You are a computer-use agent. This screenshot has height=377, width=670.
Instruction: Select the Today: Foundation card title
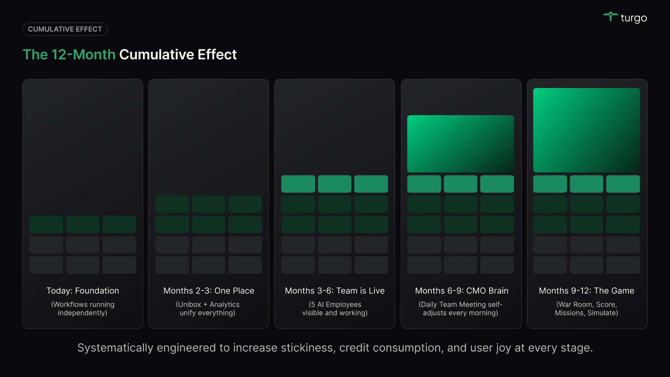point(83,291)
